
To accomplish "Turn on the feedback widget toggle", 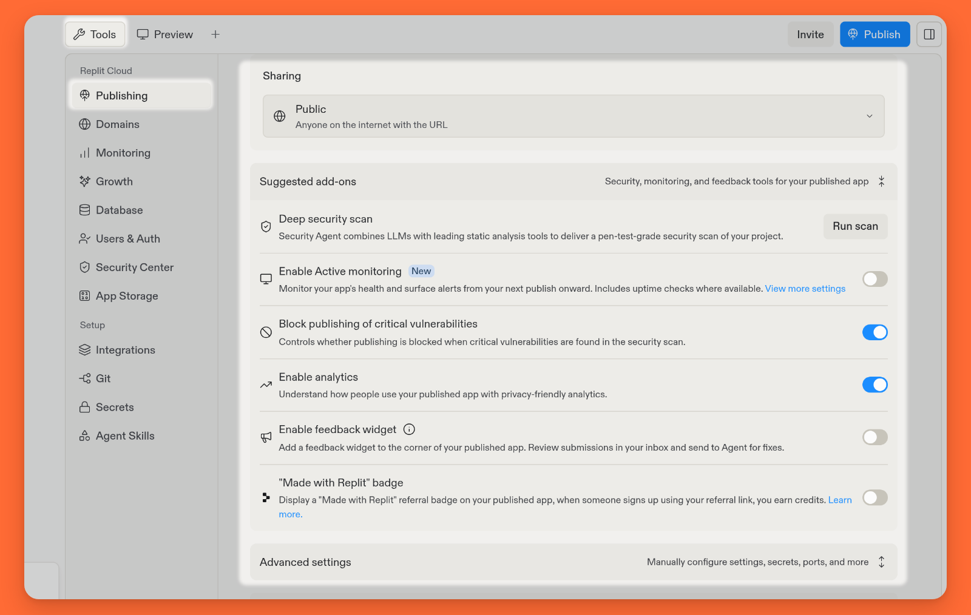I will (875, 437).
